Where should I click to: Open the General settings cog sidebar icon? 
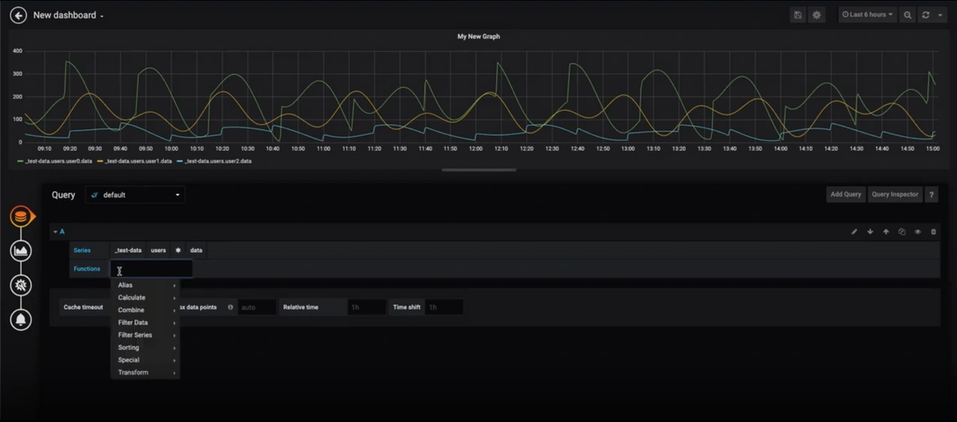pos(22,285)
